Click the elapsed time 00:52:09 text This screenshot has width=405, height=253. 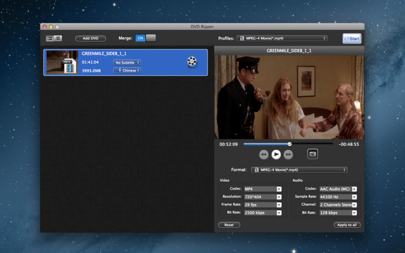coord(229,144)
